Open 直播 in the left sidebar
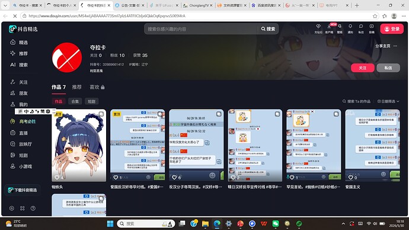This screenshot has width=409, height=230. click(x=19, y=133)
